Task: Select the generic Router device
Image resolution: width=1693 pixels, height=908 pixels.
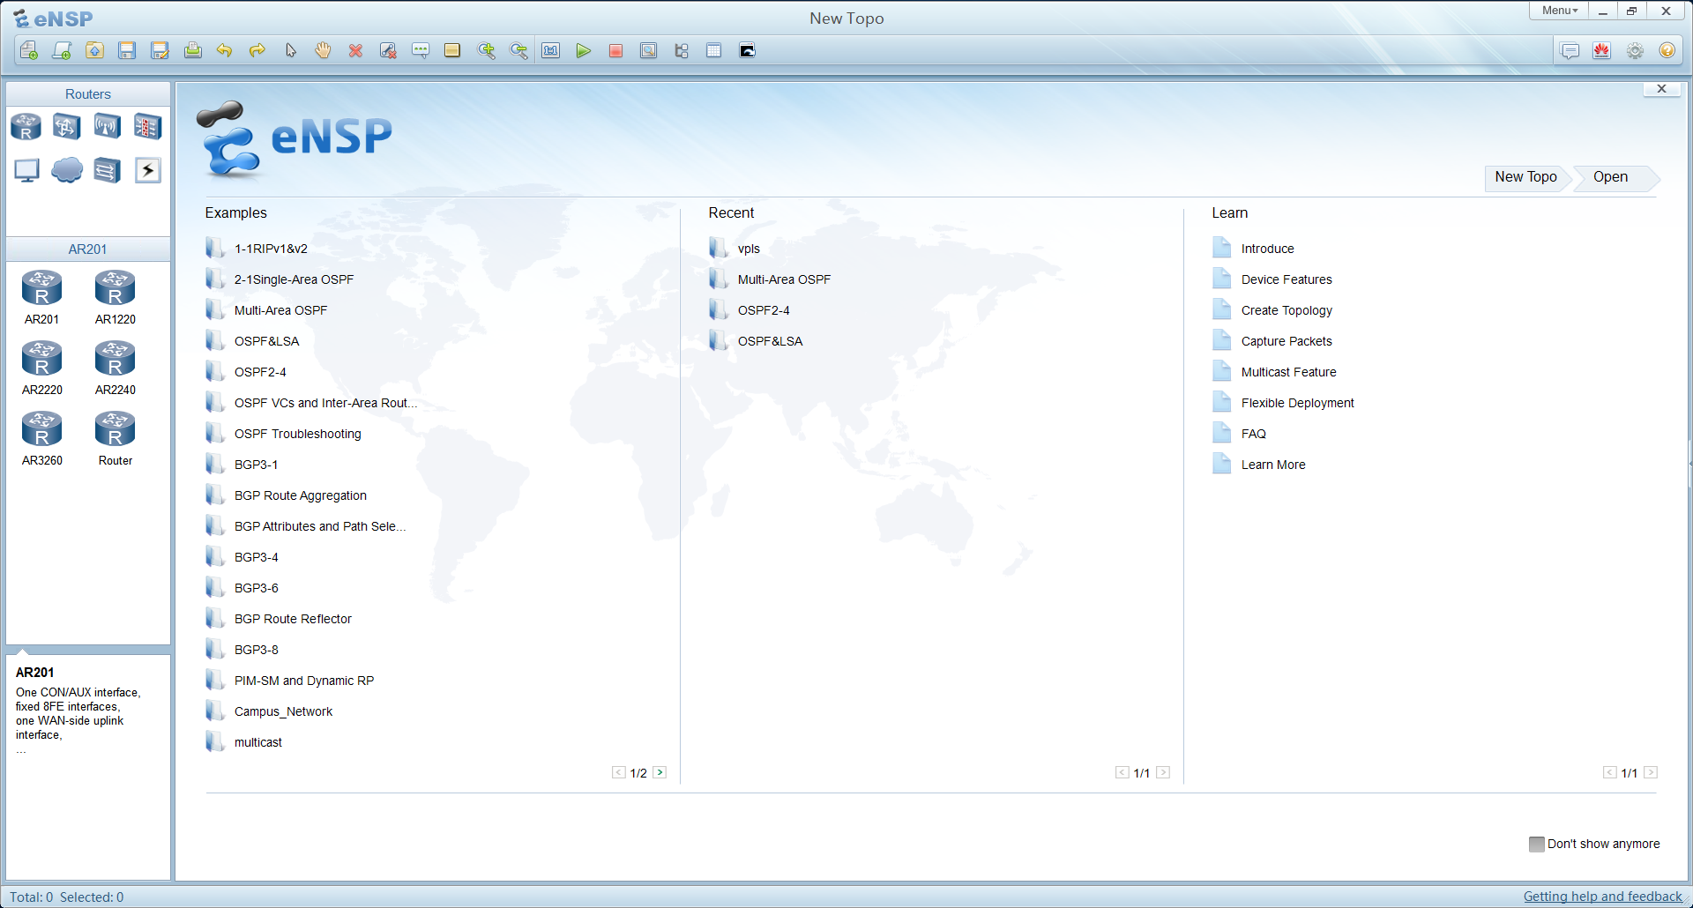Action: point(115,438)
